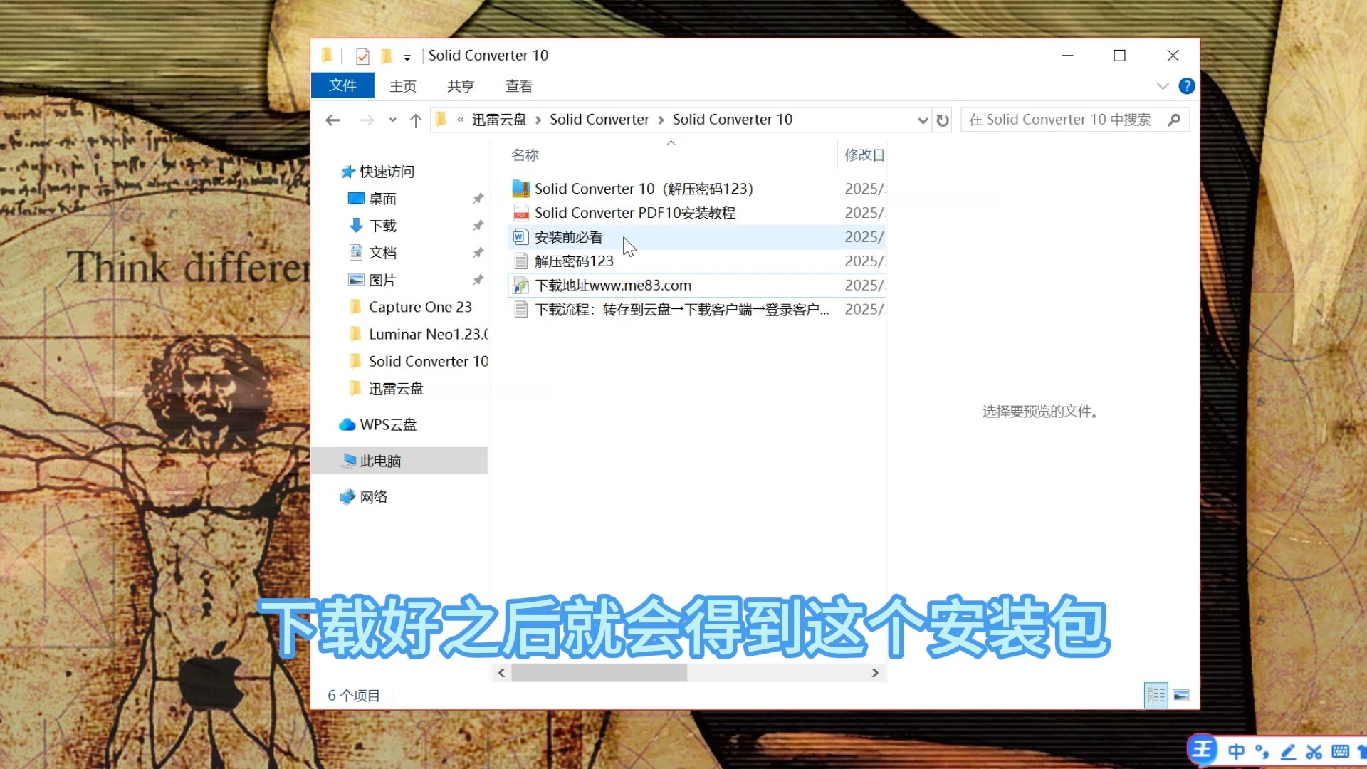Open the Luminar Neo1.23 folder in sidebar

pos(428,334)
